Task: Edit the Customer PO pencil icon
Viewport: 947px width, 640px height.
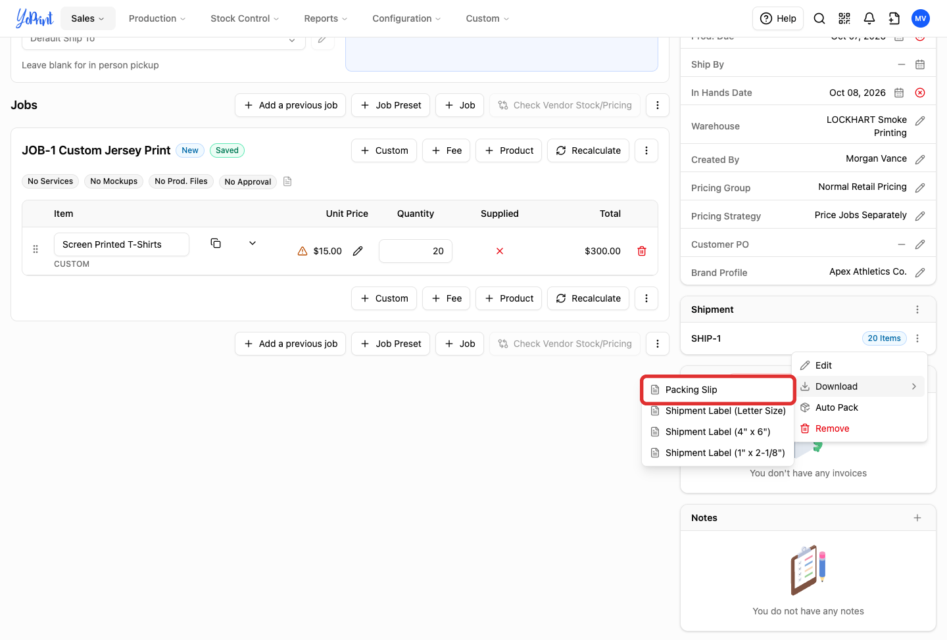Action: click(x=920, y=244)
